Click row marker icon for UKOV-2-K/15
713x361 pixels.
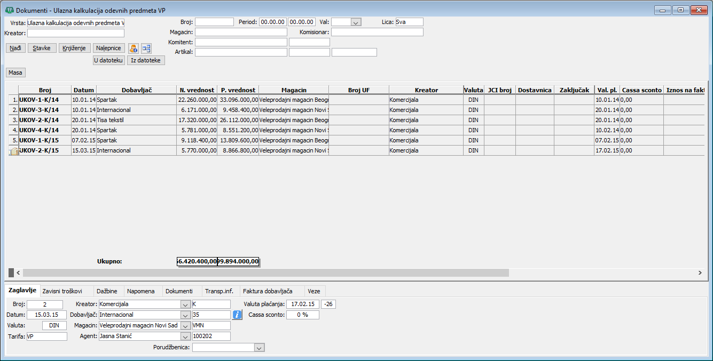coord(14,151)
